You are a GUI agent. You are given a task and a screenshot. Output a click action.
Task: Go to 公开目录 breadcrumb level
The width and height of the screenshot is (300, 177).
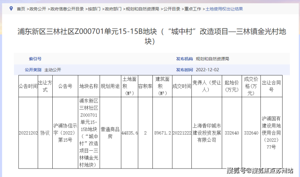172,9
